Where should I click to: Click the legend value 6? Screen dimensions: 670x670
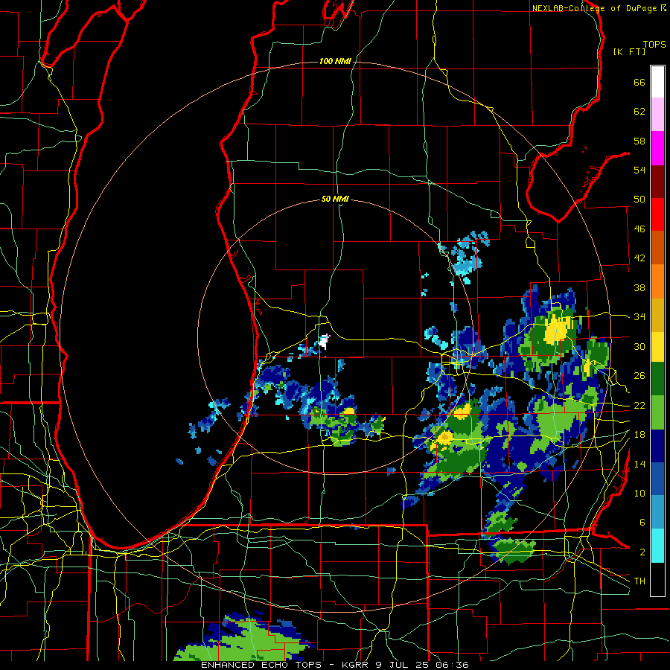point(642,523)
